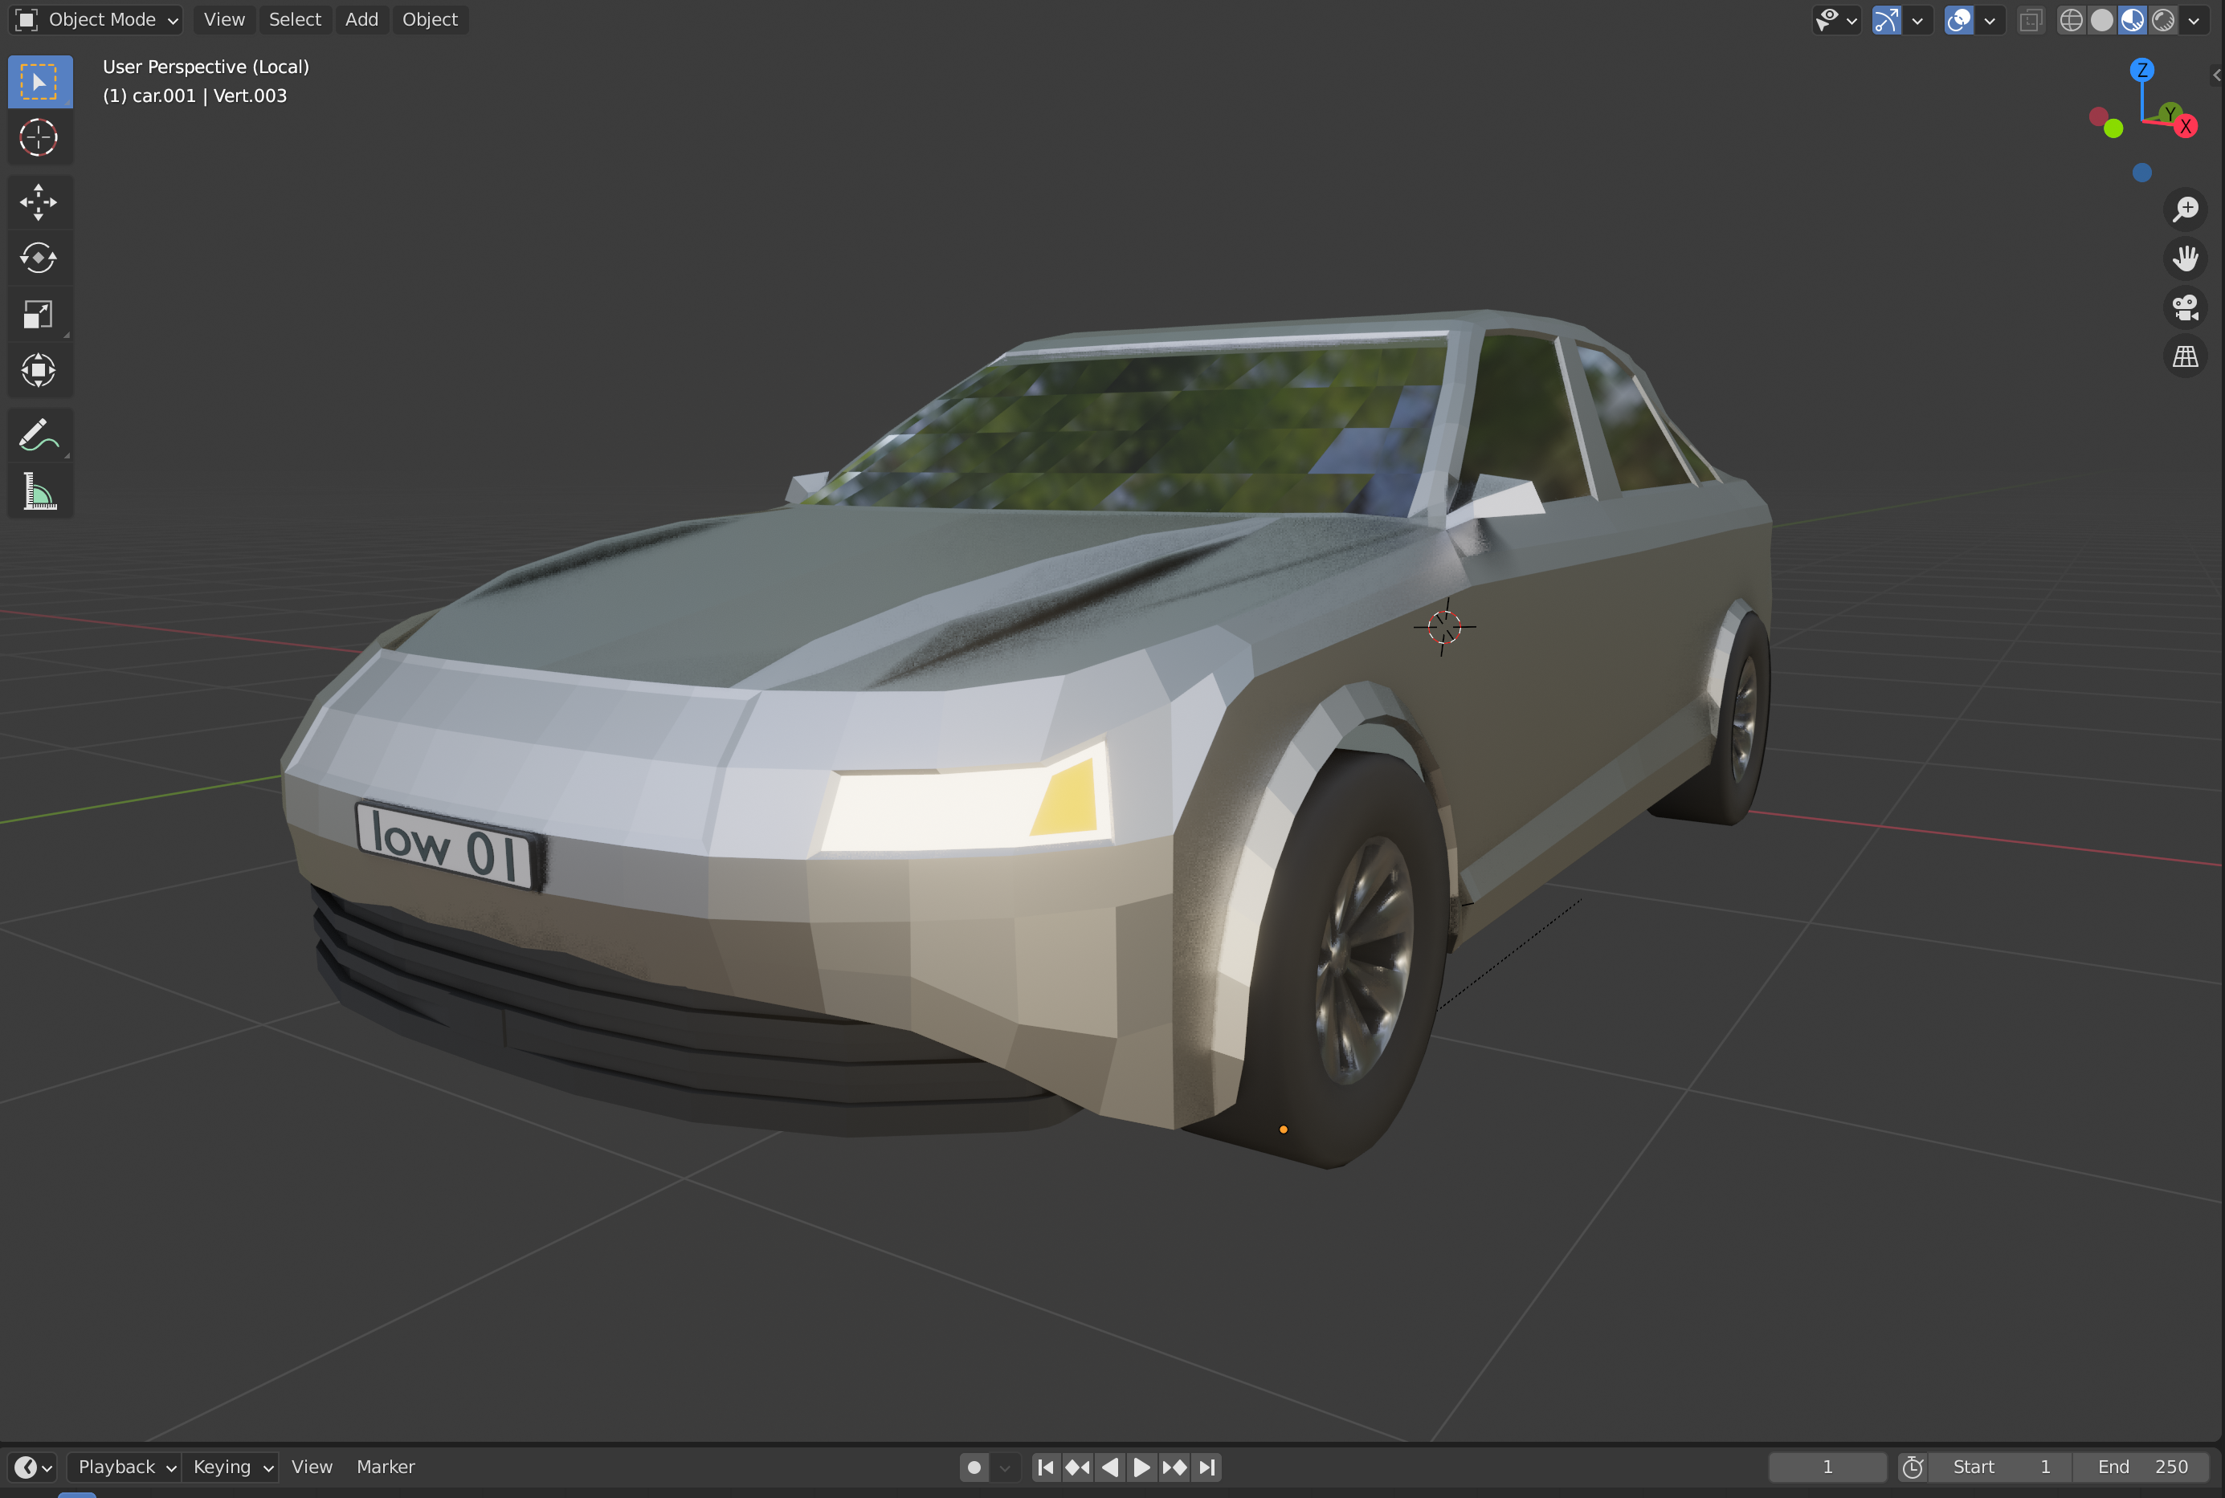2225x1498 pixels.
Task: Open the Select menu
Action: [x=294, y=19]
